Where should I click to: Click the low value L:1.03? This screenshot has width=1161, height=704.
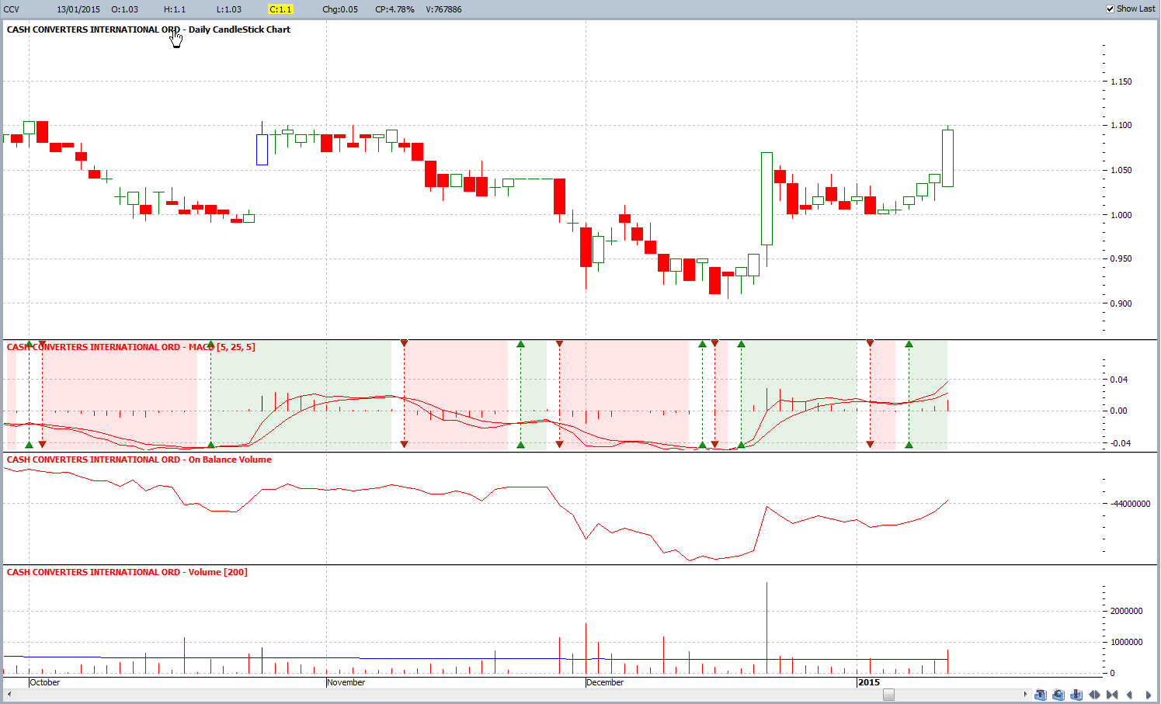tap(229, 9)
